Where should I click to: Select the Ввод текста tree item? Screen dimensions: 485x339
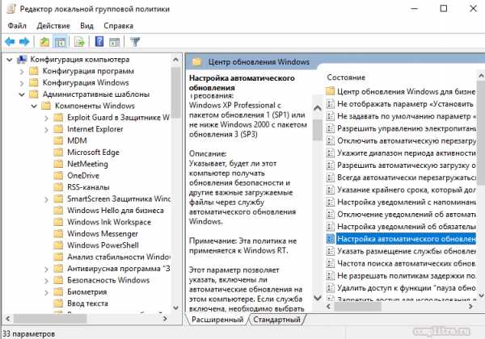click(87, 303)
